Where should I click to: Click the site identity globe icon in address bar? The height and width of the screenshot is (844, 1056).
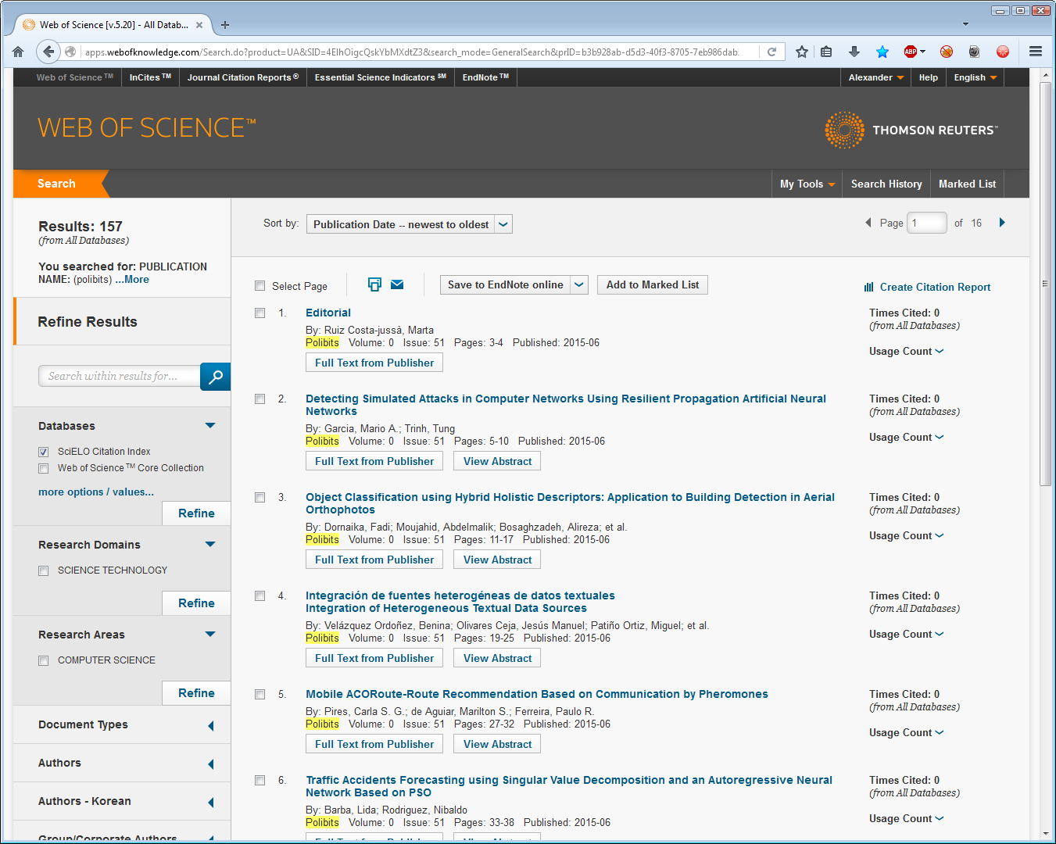pyautogui.click(x=70, y=52)
